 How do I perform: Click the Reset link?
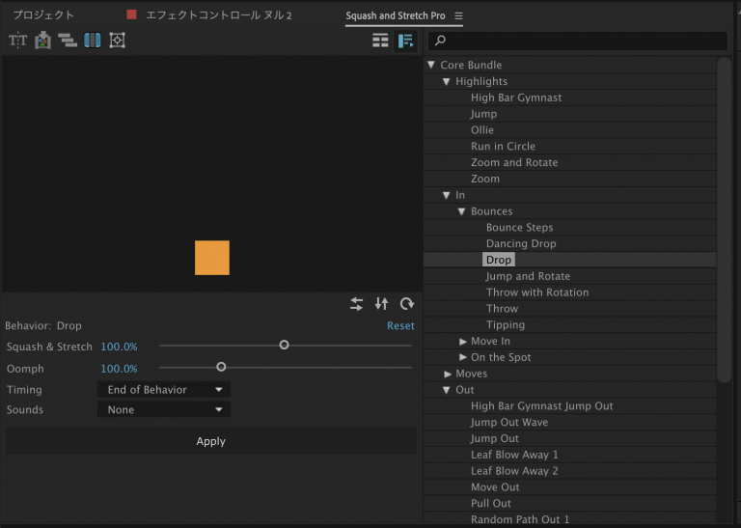[400, 326]
